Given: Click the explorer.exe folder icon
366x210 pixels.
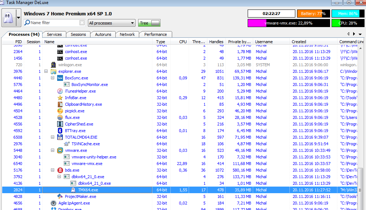Looking at the screenshot, I should pos(53,71).
